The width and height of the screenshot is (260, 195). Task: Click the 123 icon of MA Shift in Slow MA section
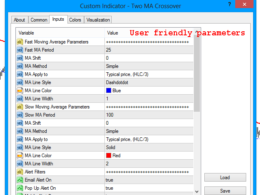(x=20, y=123)
